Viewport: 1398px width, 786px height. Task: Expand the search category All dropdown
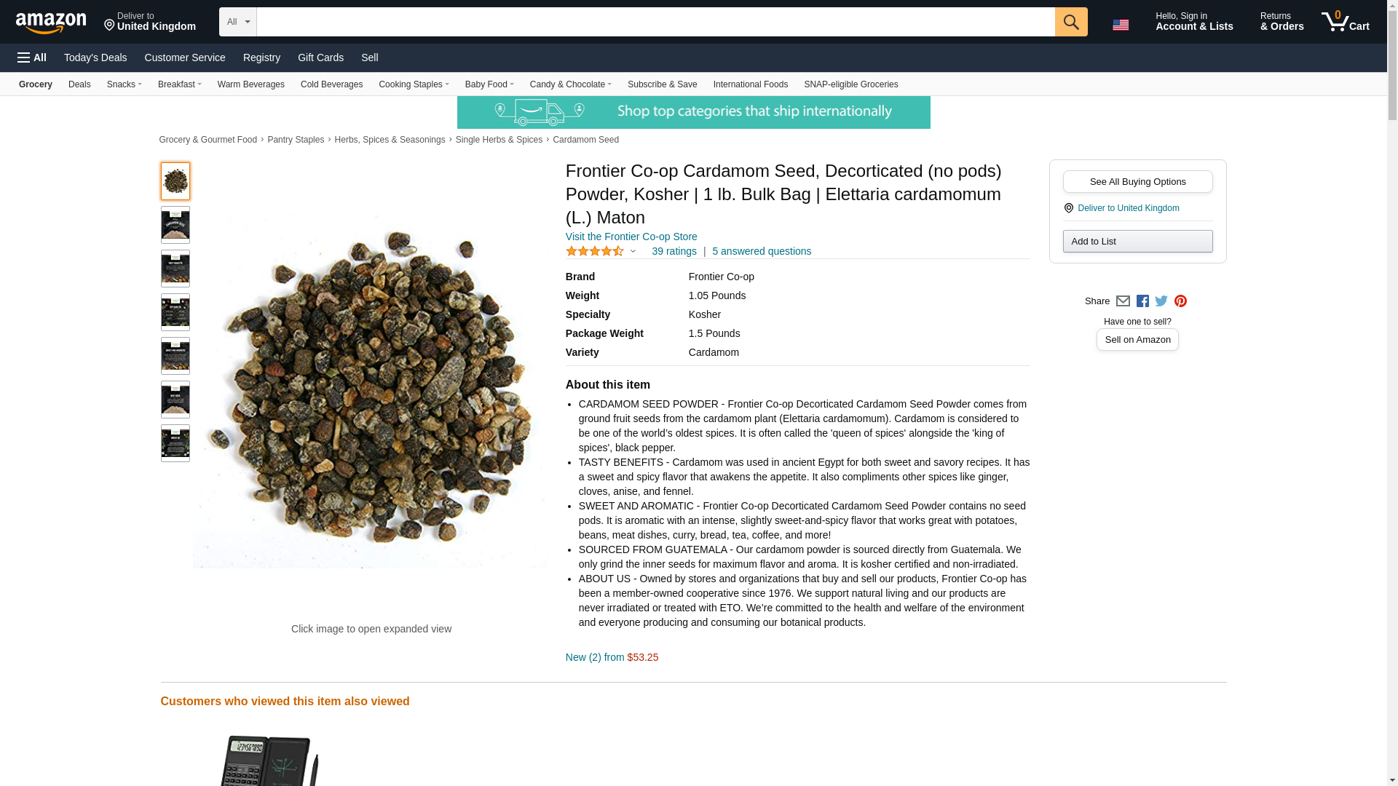(x=238, y=22)
